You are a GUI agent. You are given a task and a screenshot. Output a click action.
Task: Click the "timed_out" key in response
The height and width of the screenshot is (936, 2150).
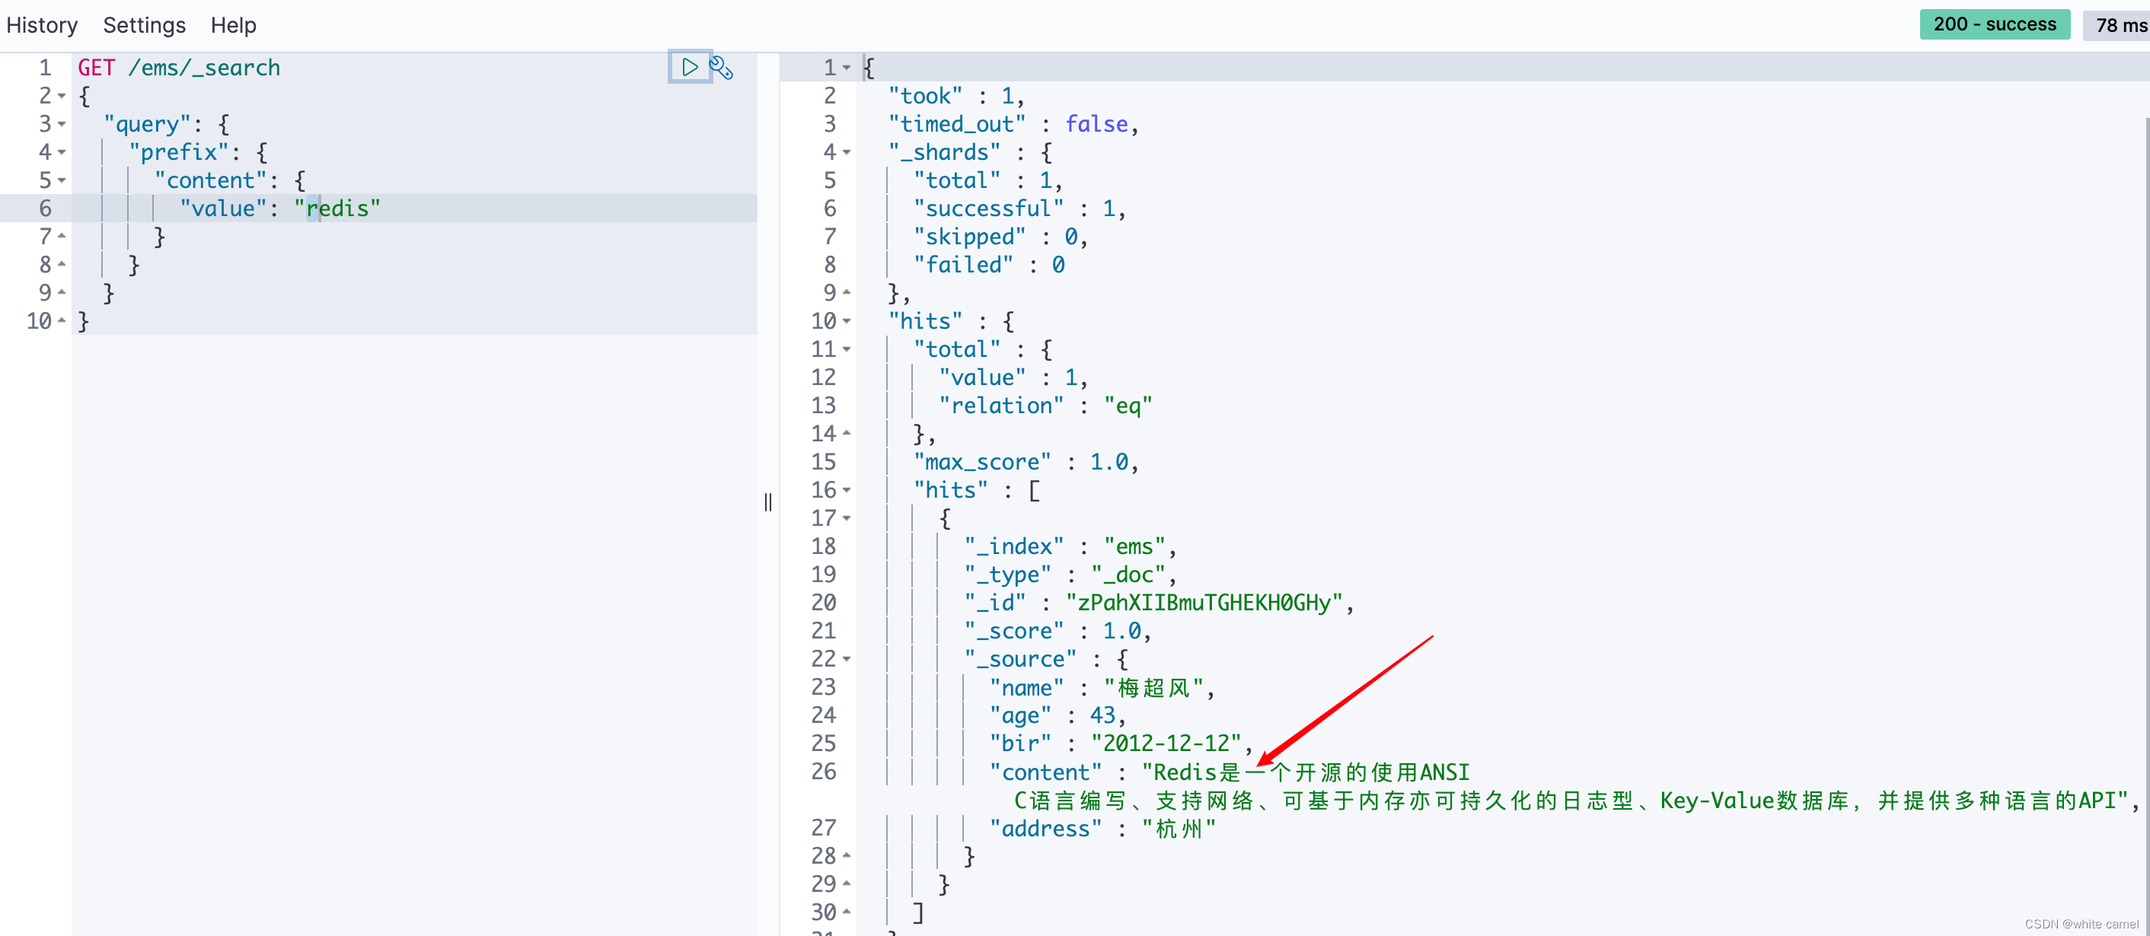(x=956, y=124)
